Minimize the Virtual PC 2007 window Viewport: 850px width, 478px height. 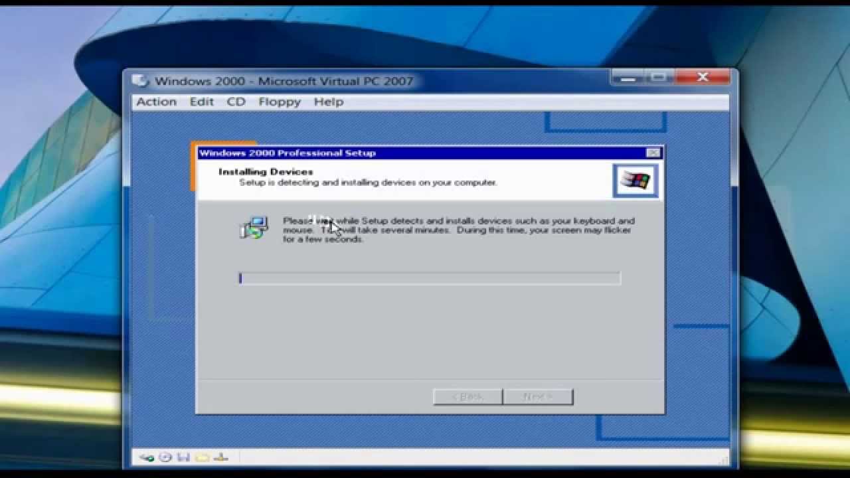click(627, 78)
